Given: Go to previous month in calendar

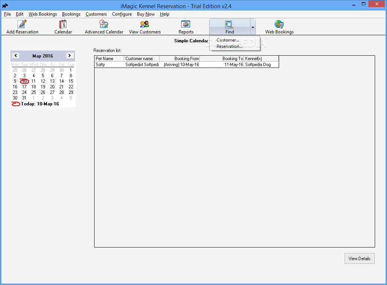Looking at the screenshot, I should coord(16,56).
